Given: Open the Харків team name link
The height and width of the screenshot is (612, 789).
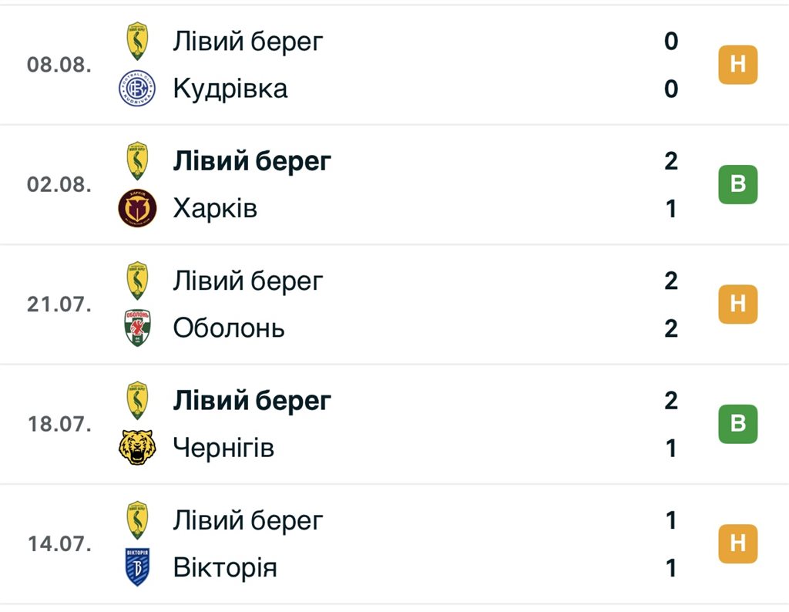Looking at the screenshot, I should click(216, 208).
